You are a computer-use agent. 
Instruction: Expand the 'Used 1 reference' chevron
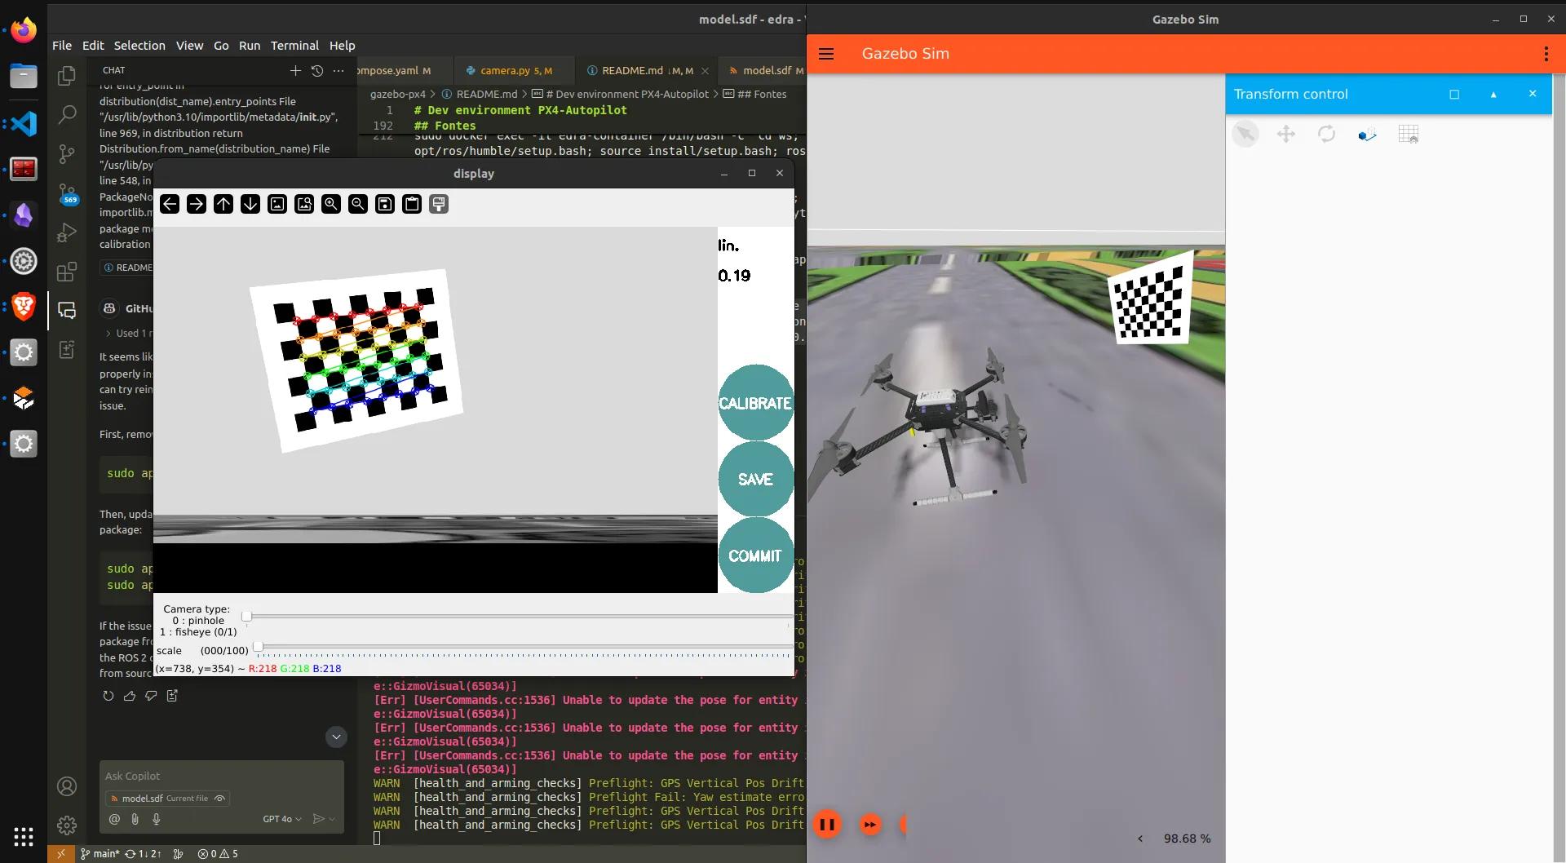tap(108, 334)
